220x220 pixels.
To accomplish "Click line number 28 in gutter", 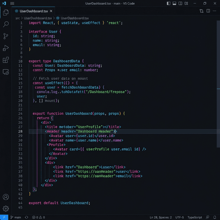I will pyautogui.click(x=20, y=131).
